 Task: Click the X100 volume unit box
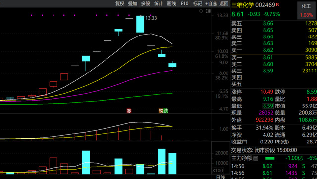[x=218, y=171]
